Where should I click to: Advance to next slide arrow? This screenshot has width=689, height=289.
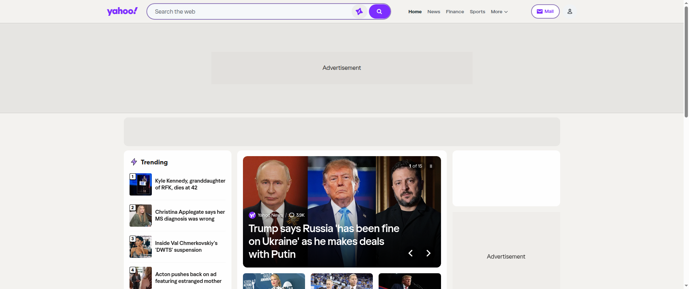click(428, 253)
